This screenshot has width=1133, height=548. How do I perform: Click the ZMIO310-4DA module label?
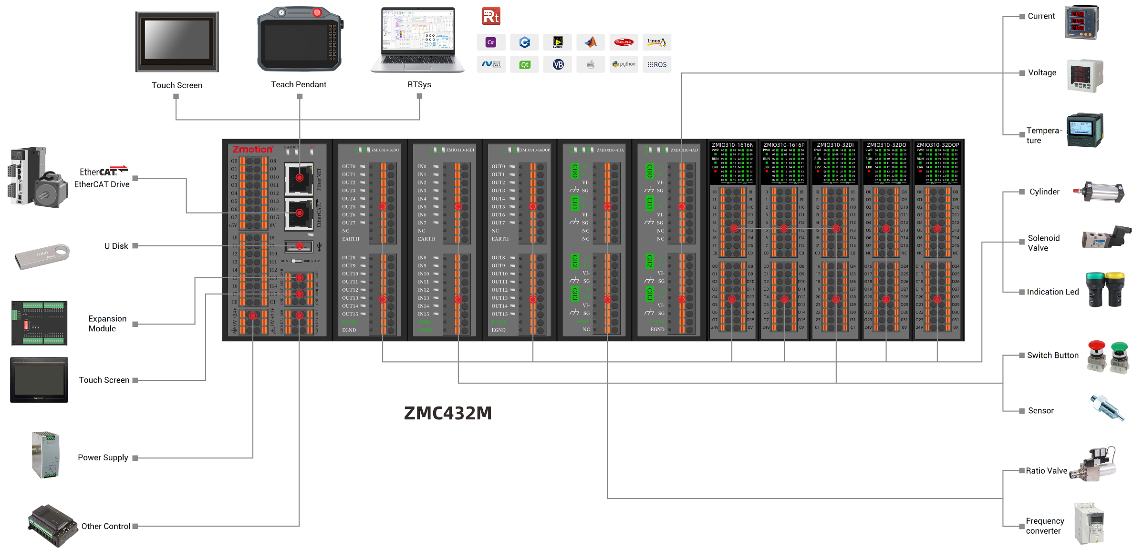click(610, 150)
